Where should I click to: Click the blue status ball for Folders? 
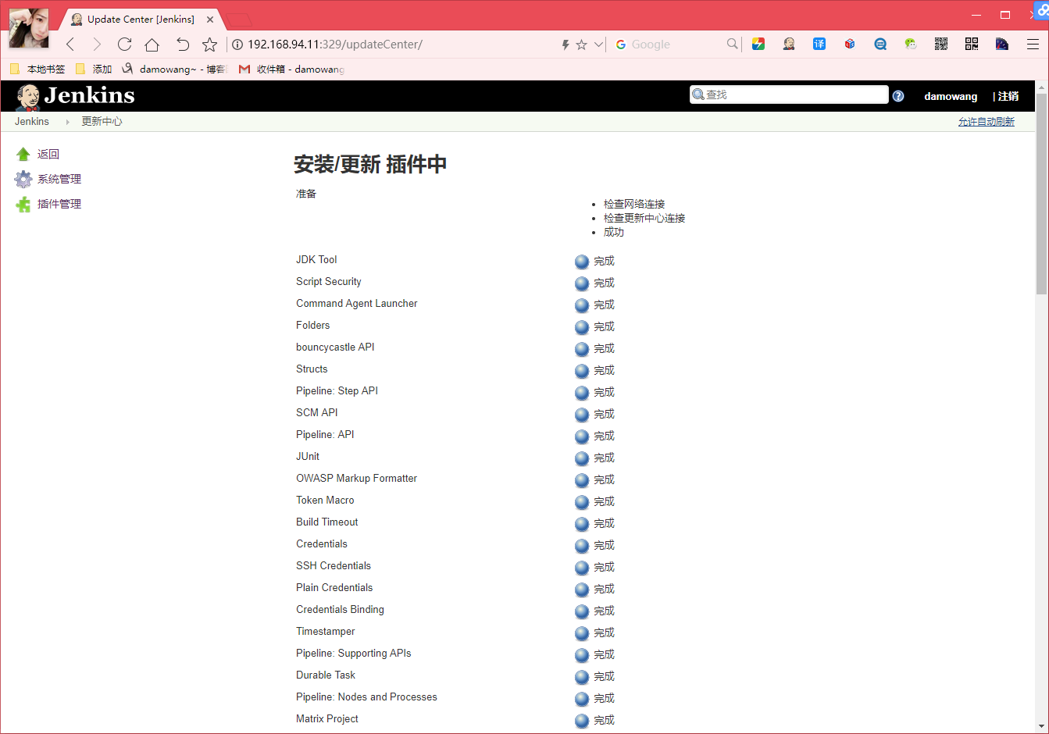pyautogui.click(x=582, y=327)
